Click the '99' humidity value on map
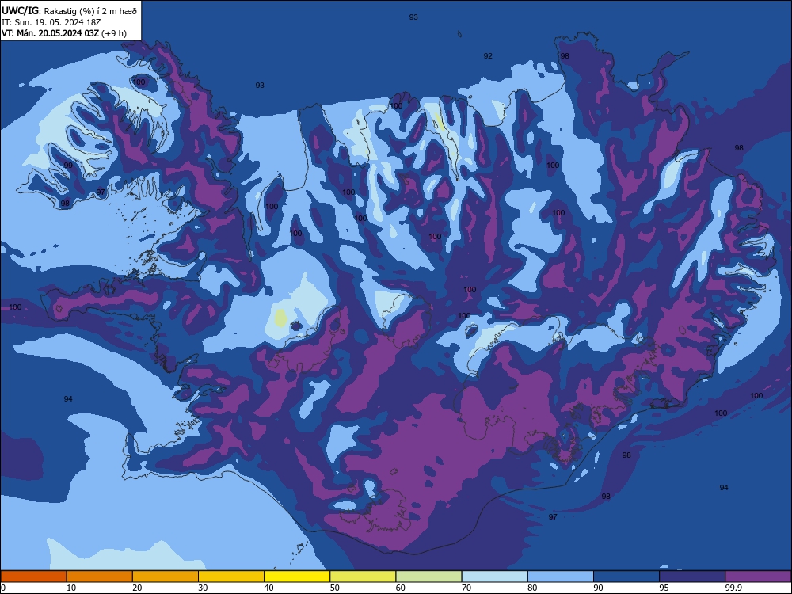This screenshot has width=792, height=594. click(68, 166)
